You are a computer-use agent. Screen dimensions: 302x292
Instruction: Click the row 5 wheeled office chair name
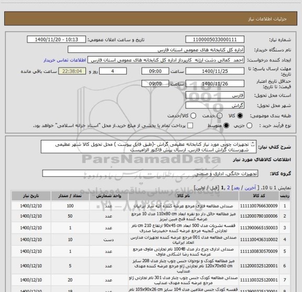(184, 251)
